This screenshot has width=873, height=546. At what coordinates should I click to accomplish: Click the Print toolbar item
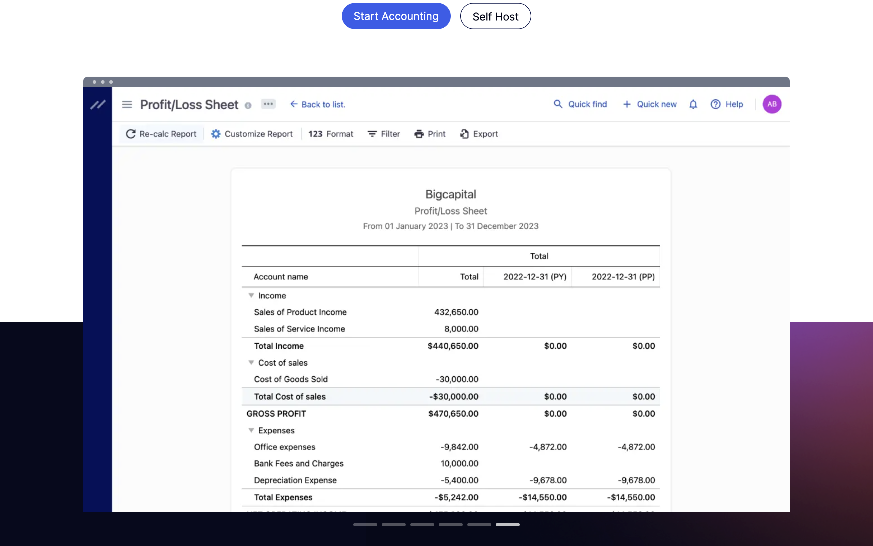pos(430,134)
